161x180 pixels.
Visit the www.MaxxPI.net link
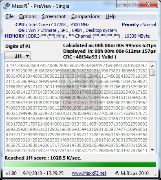tap(89, 173)
